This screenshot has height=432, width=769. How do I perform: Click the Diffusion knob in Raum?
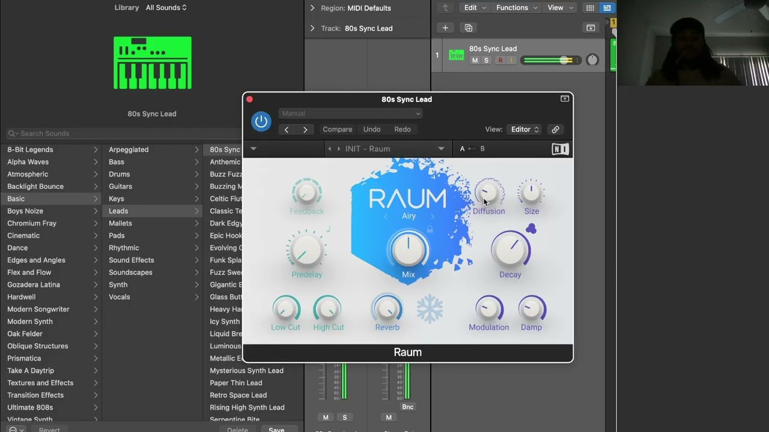488,193
